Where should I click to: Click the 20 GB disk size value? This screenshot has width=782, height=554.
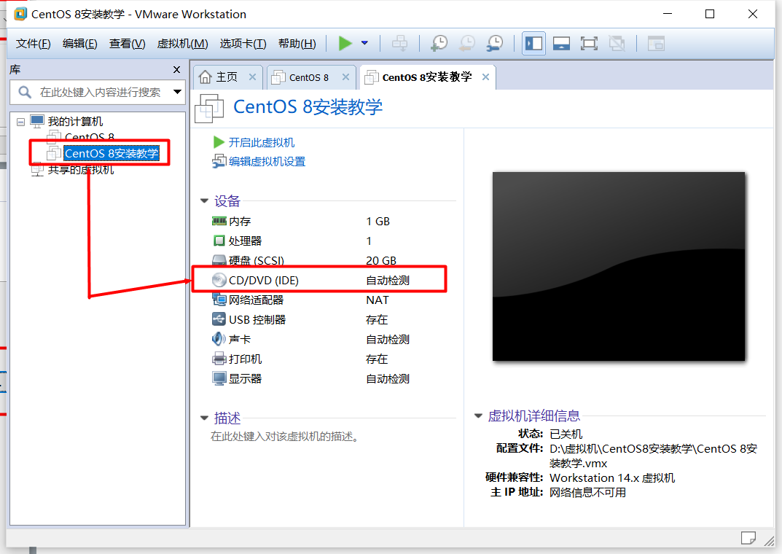381,261
